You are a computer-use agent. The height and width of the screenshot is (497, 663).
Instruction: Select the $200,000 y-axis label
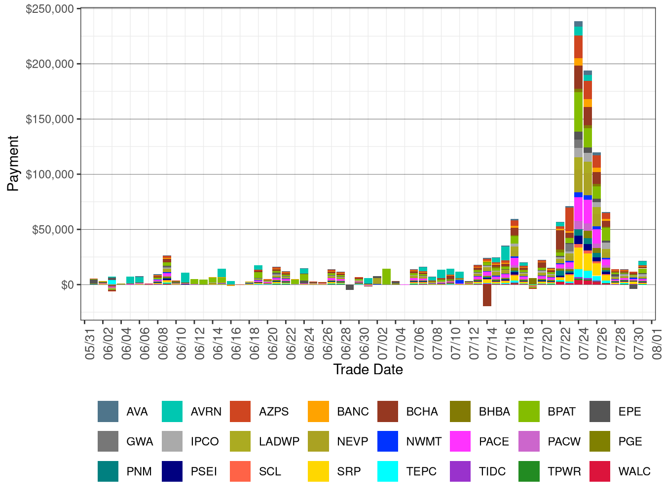(49, 64)
